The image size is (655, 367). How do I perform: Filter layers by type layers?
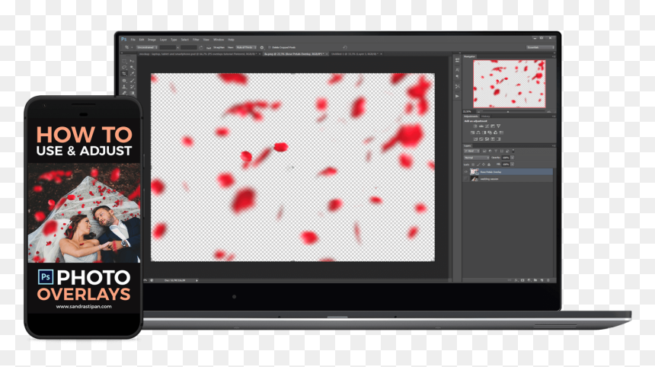click(496, 151)
